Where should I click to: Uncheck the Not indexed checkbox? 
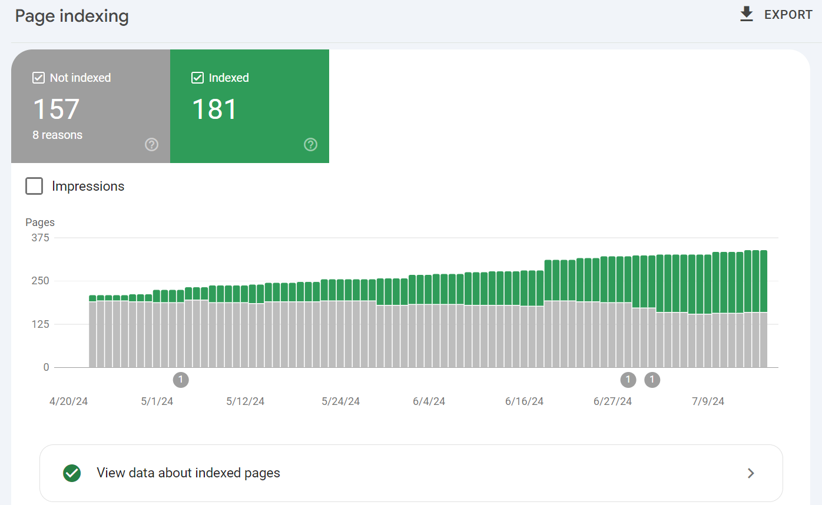(38, 78)
